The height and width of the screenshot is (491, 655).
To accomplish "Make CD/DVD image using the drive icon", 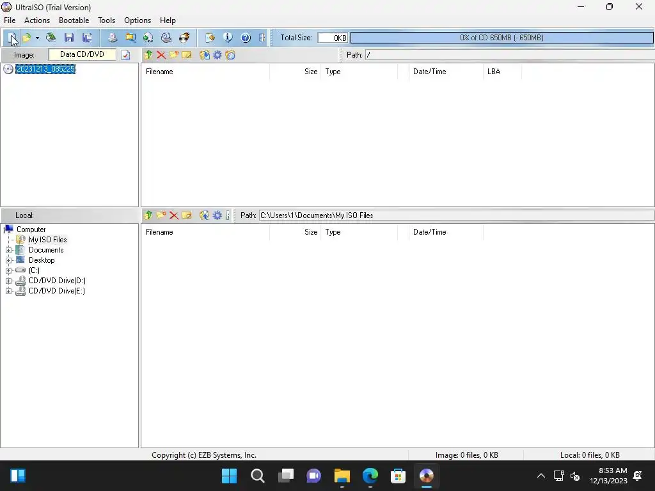I will pyautogui.click(x=113, y=38).
